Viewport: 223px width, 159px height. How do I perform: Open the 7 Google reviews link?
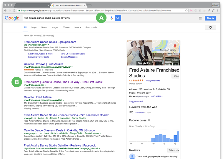[152, 81]
